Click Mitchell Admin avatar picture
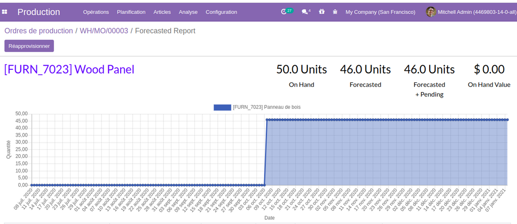The image size is (517, 224). click(431, 12)
